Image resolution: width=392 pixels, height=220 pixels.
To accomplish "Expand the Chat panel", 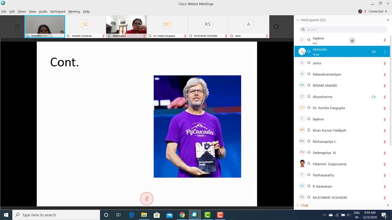I will click(303, 205).
